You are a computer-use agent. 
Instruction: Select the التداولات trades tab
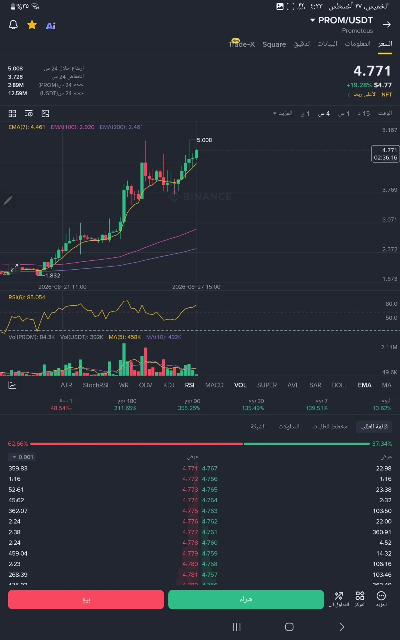point(289,427)
